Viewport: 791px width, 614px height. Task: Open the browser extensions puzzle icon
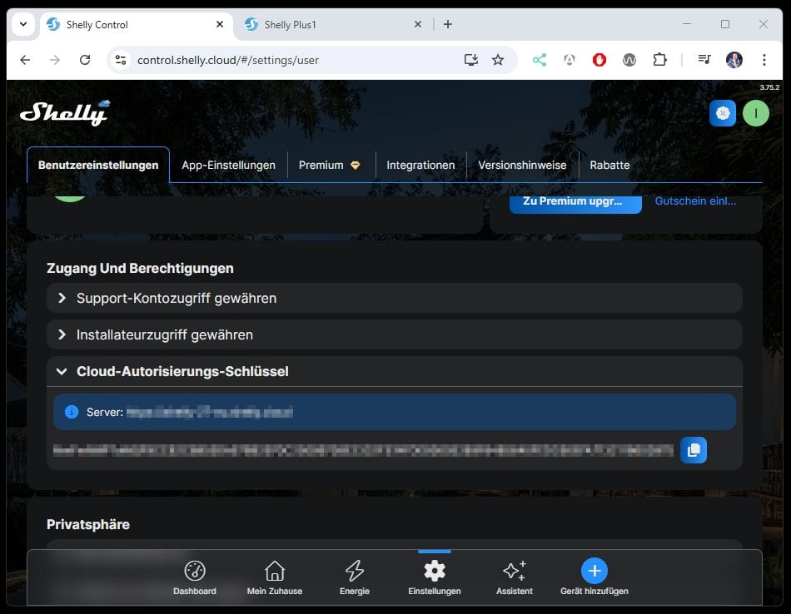pyautogui.click(x=660, y=60)
